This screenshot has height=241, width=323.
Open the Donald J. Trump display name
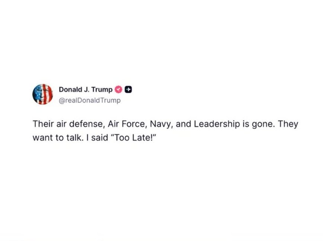(x=86, y=89)
